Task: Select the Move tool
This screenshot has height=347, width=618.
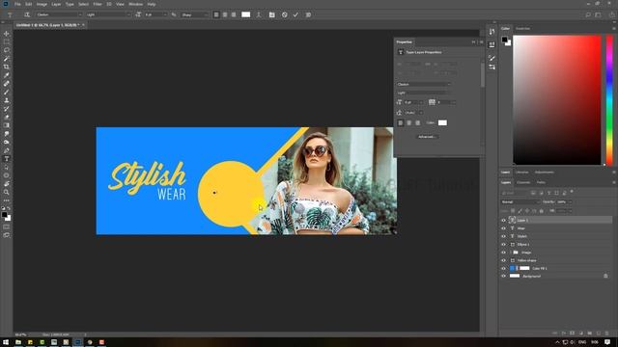Action: click(7, 34)
